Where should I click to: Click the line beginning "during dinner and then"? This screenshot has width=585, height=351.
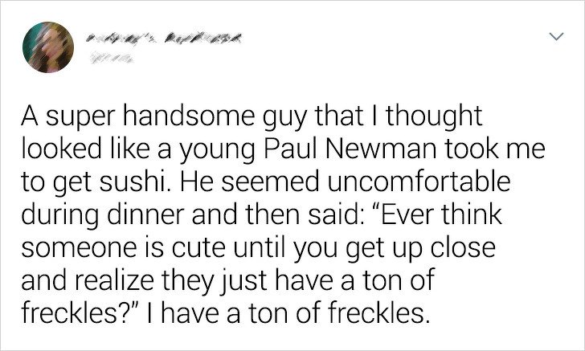261,215
